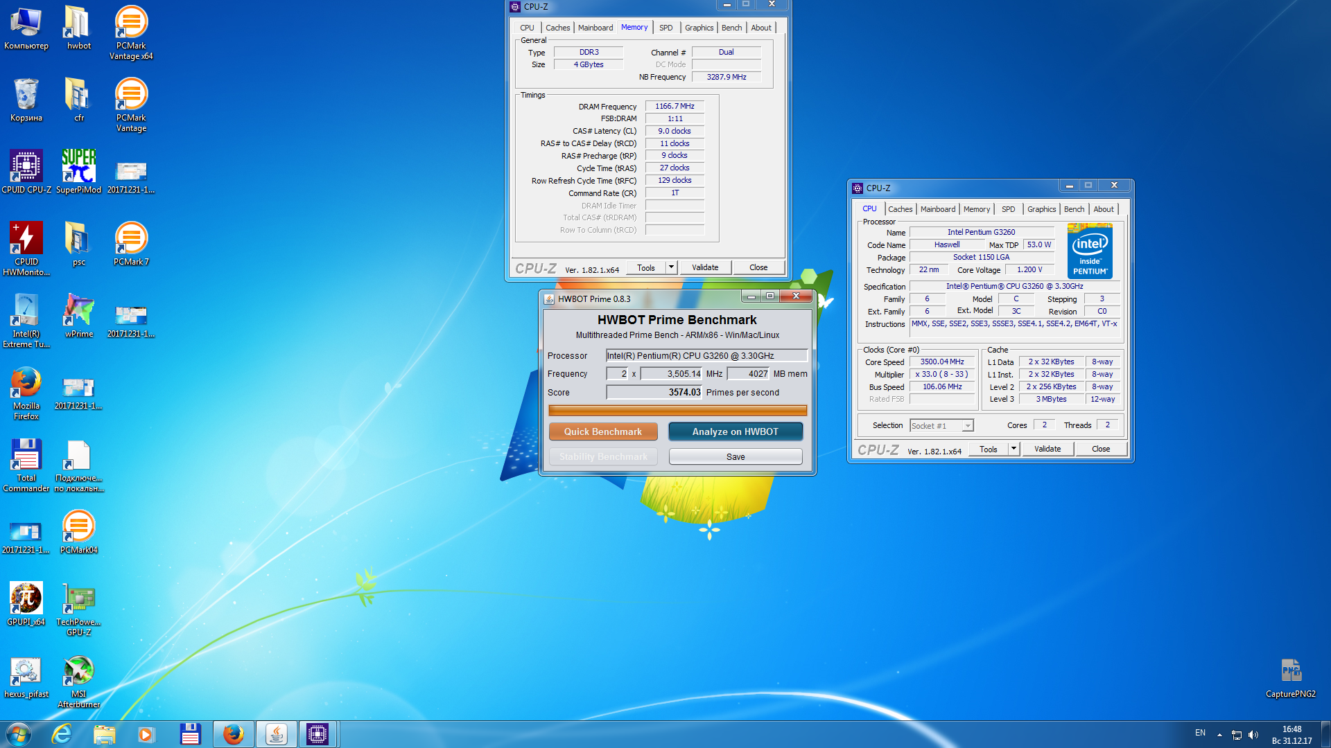
Task: Open Internet Explorer from taskbar
Action: click(x=62, y=734)
